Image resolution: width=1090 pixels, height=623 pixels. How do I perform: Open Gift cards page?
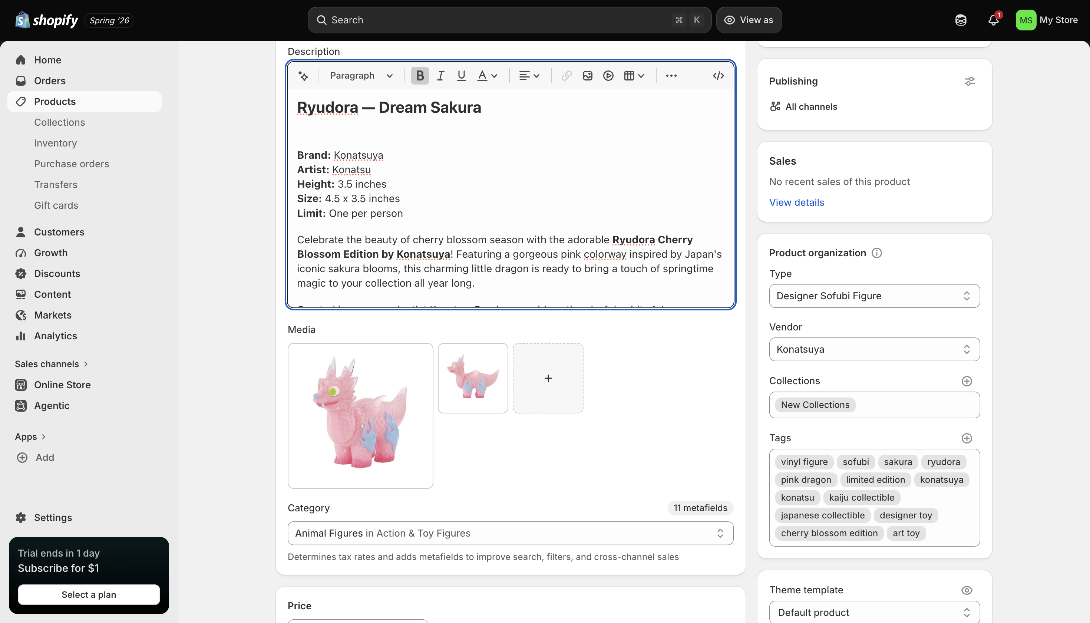[x=56, y=205]
